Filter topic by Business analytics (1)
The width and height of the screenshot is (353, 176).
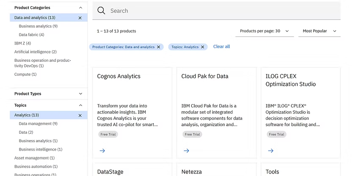point(38,140)
